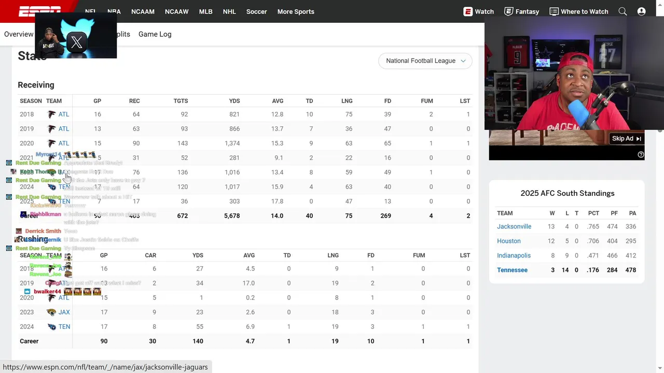Click the CAR header in Rushing table
The width and height of the screenshot is (664, 373).
(x=150, y=255)
